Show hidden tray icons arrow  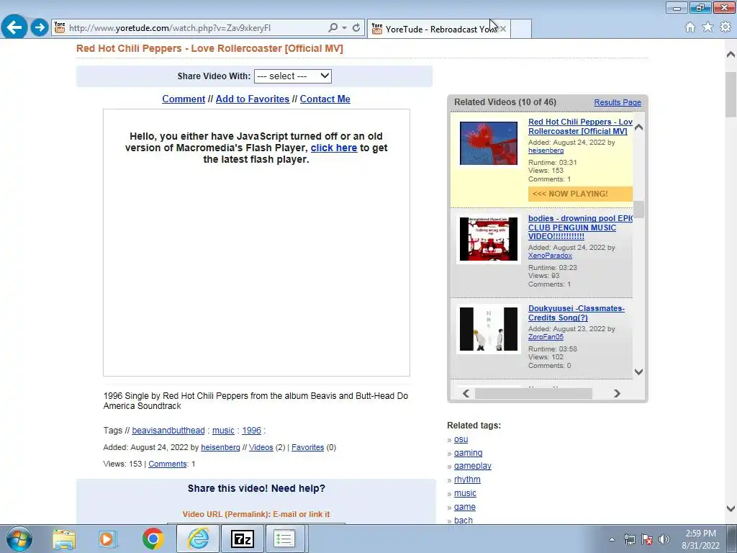tap(612, 539)
